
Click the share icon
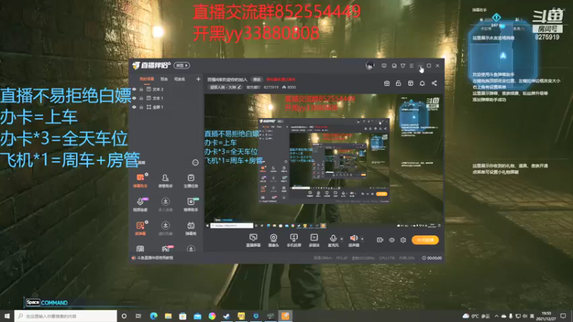(x=434, y=83)
